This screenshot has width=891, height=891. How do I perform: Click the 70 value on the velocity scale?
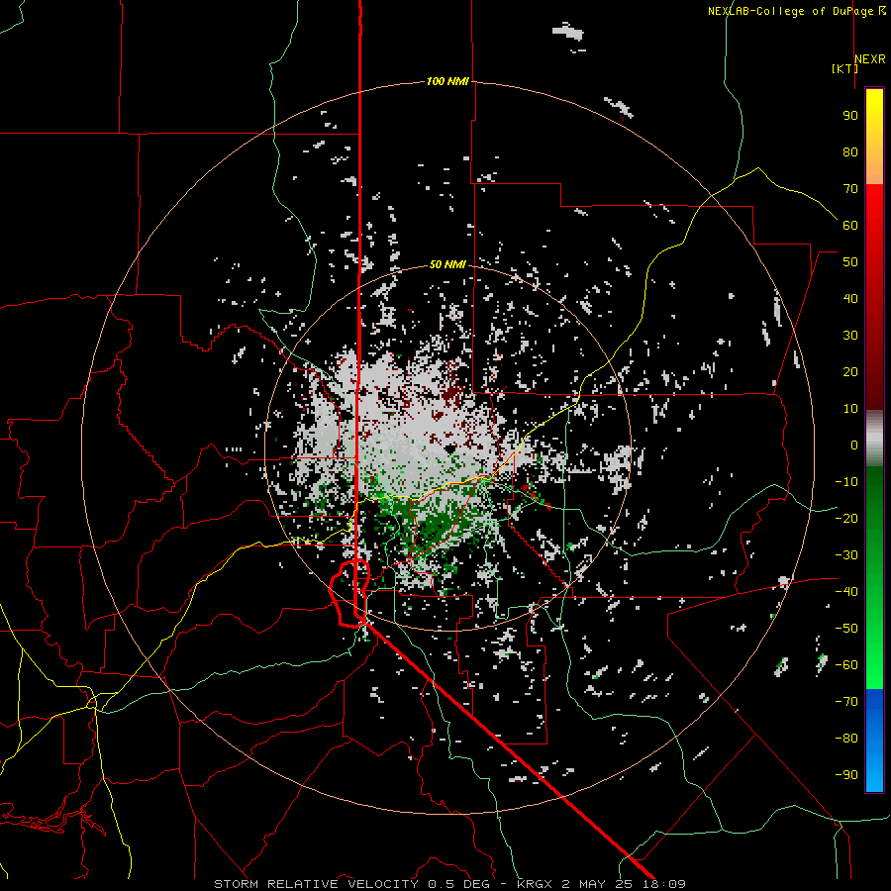click(x=850, y=189)
